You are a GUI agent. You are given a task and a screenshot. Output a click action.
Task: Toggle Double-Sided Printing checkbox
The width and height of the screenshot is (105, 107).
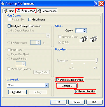point(58,80)
